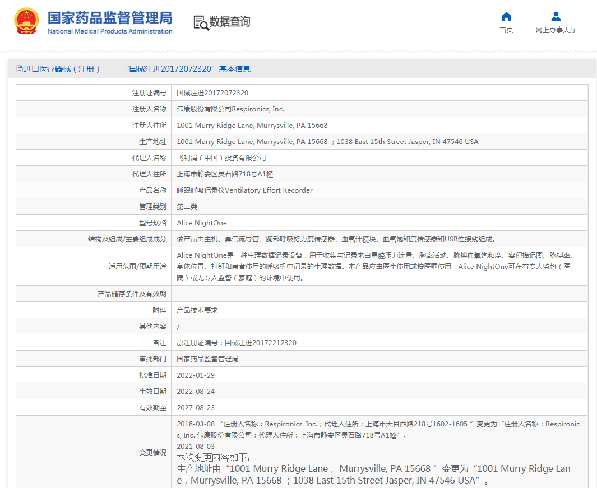Click the 国家药品监督管理局 site title
This screenshot has width=597, height=488.
coord(109,17)
